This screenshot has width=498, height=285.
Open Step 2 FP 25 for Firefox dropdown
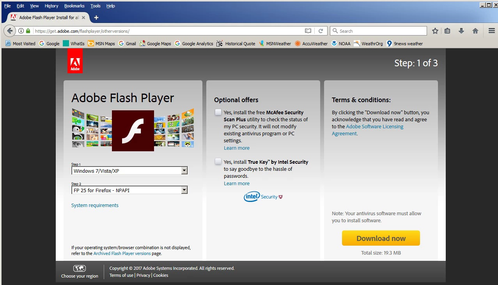[x=130, y=190]
